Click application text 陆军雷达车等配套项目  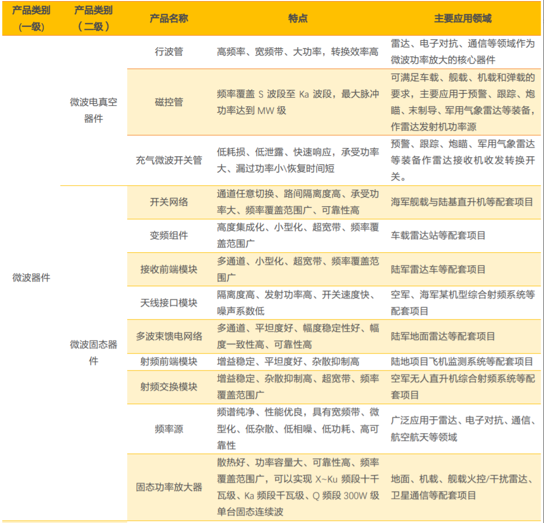click(438, 269)
